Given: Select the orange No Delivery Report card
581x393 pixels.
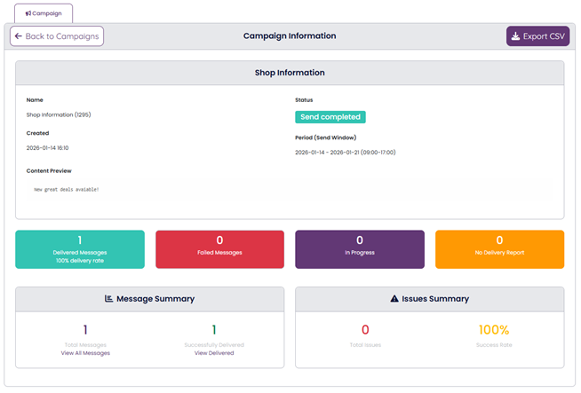Looking at the screenshot, I should (x=499, y=249).
